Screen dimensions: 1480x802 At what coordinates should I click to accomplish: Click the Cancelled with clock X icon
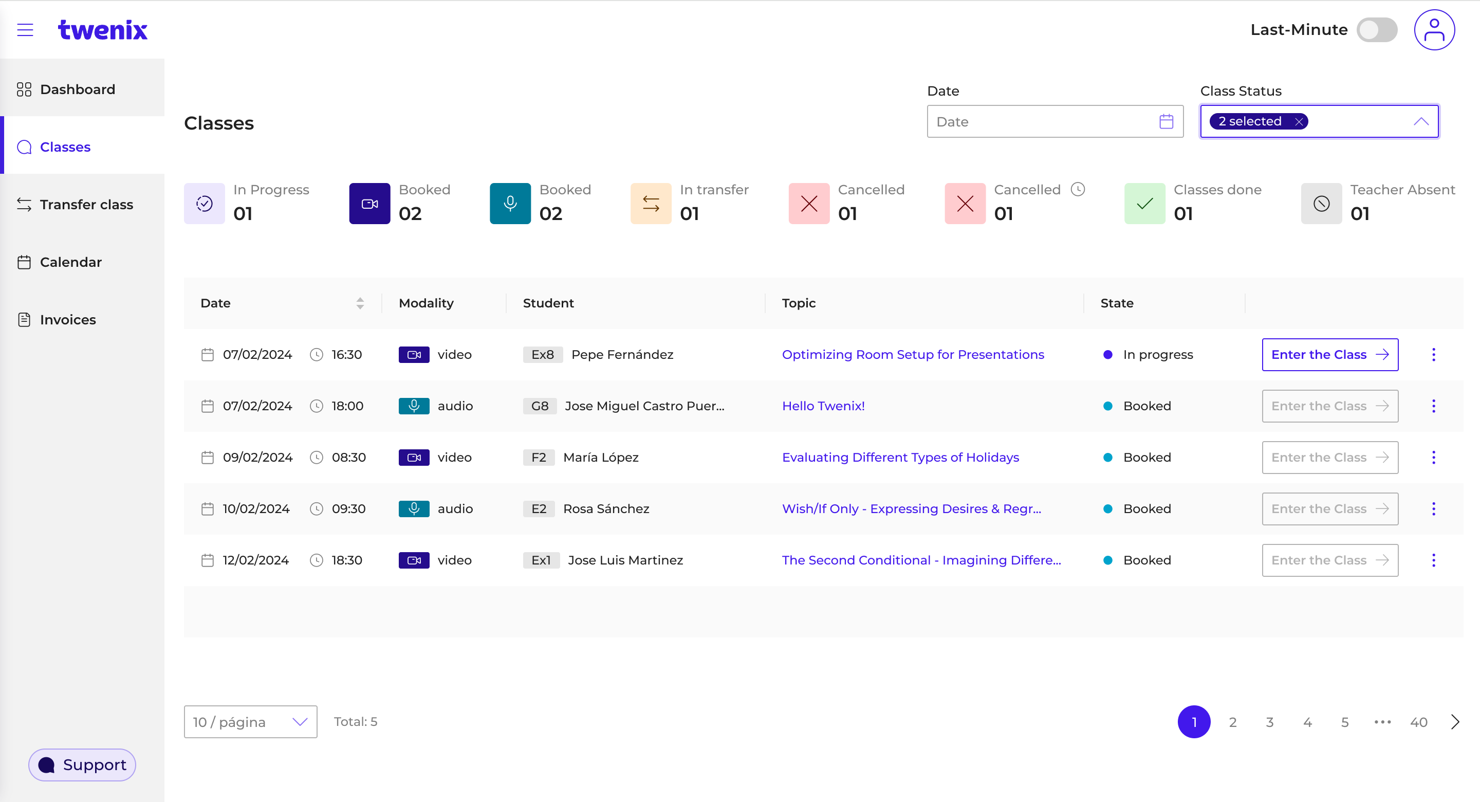click(x=965, y=204)
